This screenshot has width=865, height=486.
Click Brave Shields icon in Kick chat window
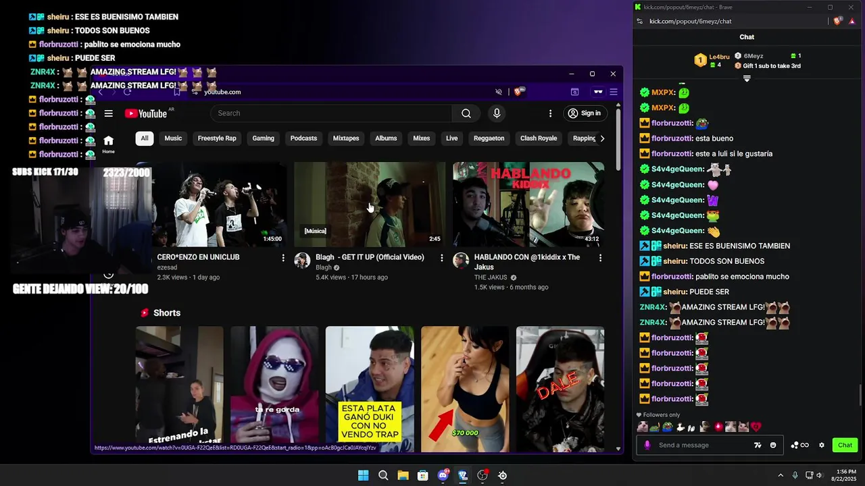pos(838,21)
